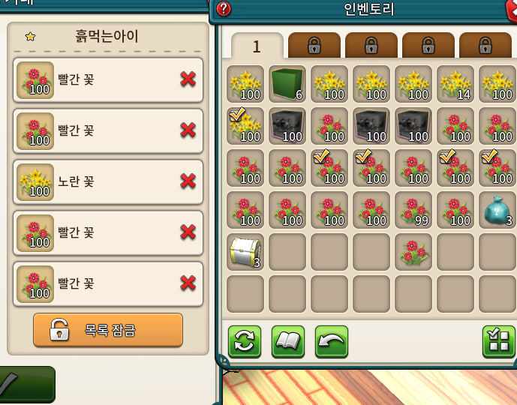This screenshot has height=405, width=517.
Task: Open inventory tab 1
Action: point(257,46)
